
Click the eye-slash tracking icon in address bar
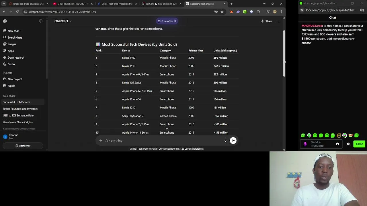pos(216,12)
